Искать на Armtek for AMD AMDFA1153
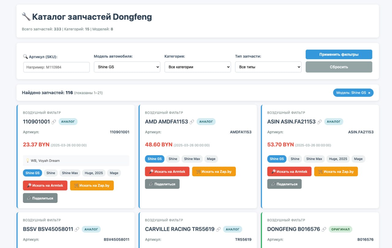 (167, 171)
